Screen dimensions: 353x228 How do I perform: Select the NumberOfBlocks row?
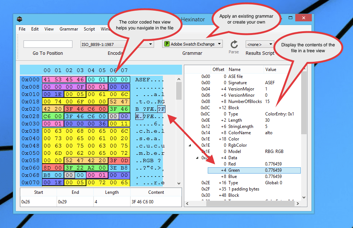pos(243,101)
